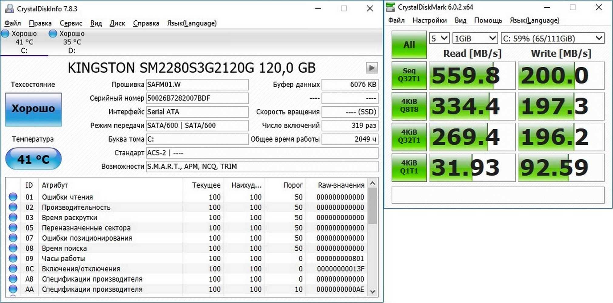
Task: Click the 41 °C temperature button
Action: pyautogui.click(x=33, y=159)
